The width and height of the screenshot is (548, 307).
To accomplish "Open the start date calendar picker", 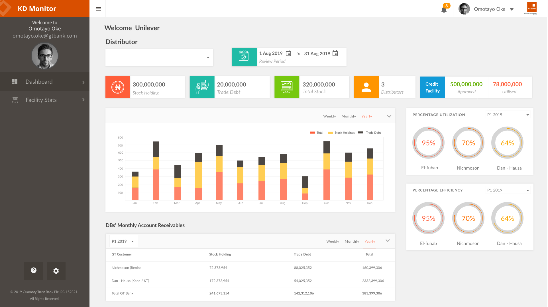I will pyautogui.click(x=288, y=53).
